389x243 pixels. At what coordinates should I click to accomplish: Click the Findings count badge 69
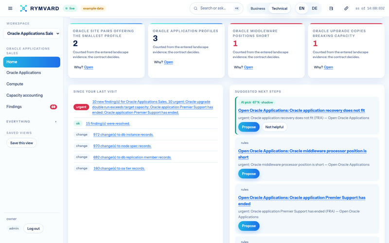(x=53, y=107)
